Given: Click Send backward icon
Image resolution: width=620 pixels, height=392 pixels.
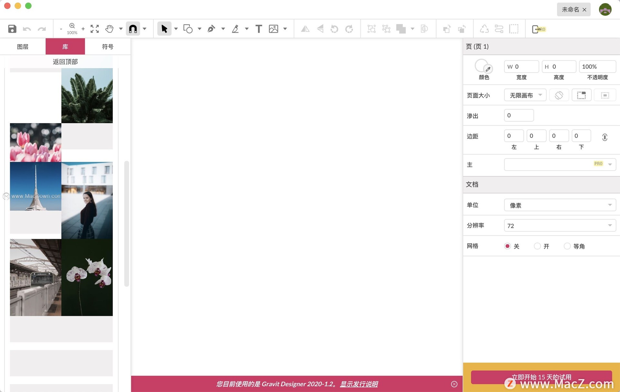Looking at the screenshot, I should [461, 29].
